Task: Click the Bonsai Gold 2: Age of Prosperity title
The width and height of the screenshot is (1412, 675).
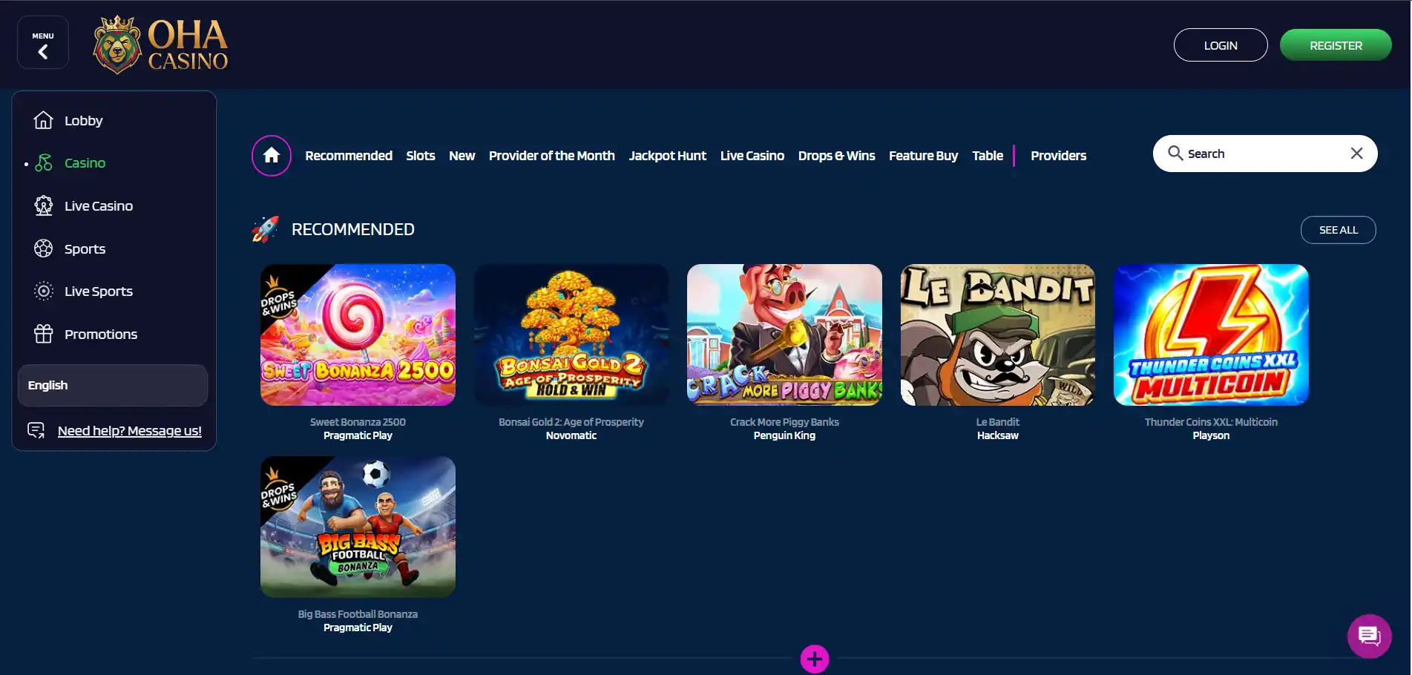Action: (571, 422)
